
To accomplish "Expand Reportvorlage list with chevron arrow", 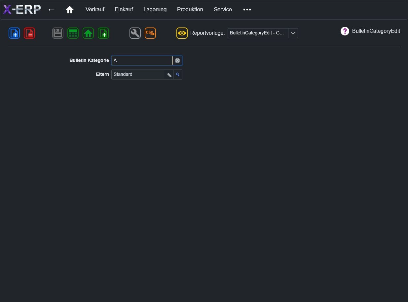I will click(293, 33).
